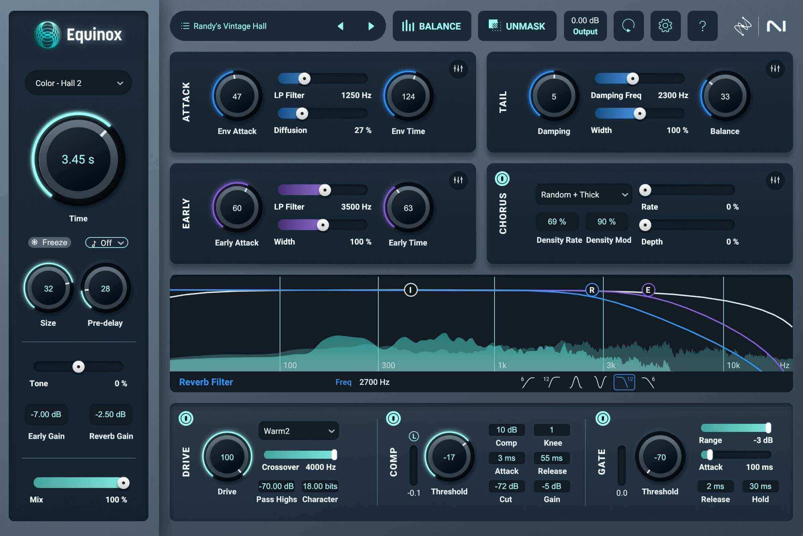Select the notch filter shape
Screen dimensions: 803x536
coord(600,382)
